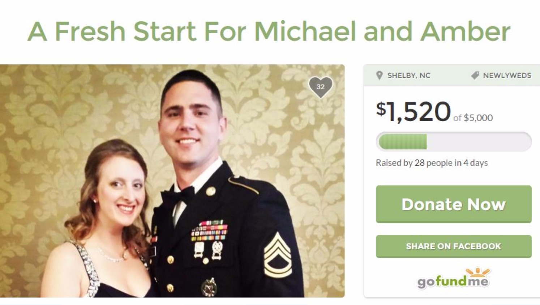This screenshot has width=540, height=305.
Task: Click the green filled part of the progress bar
Action: [402, 141]
